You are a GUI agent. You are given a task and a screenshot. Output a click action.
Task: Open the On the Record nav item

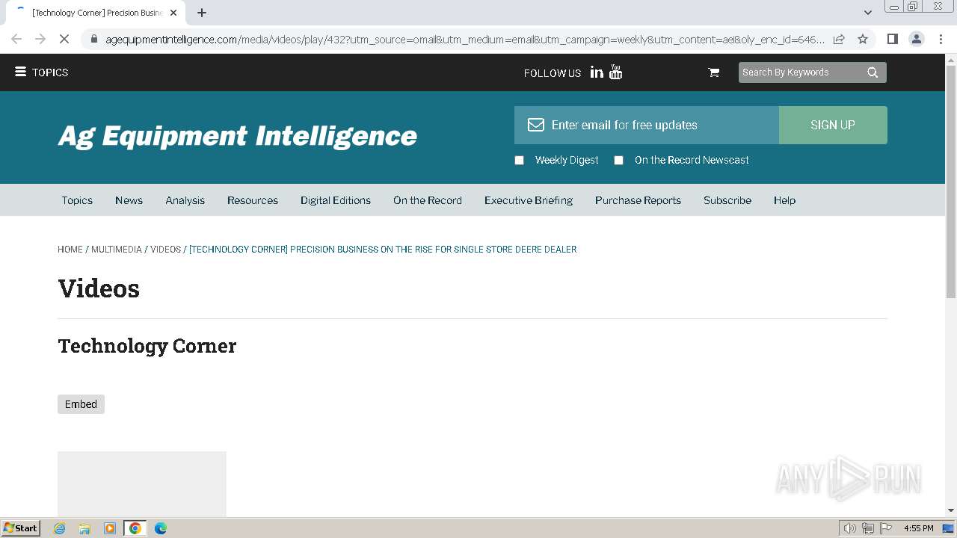click(428, 200)
